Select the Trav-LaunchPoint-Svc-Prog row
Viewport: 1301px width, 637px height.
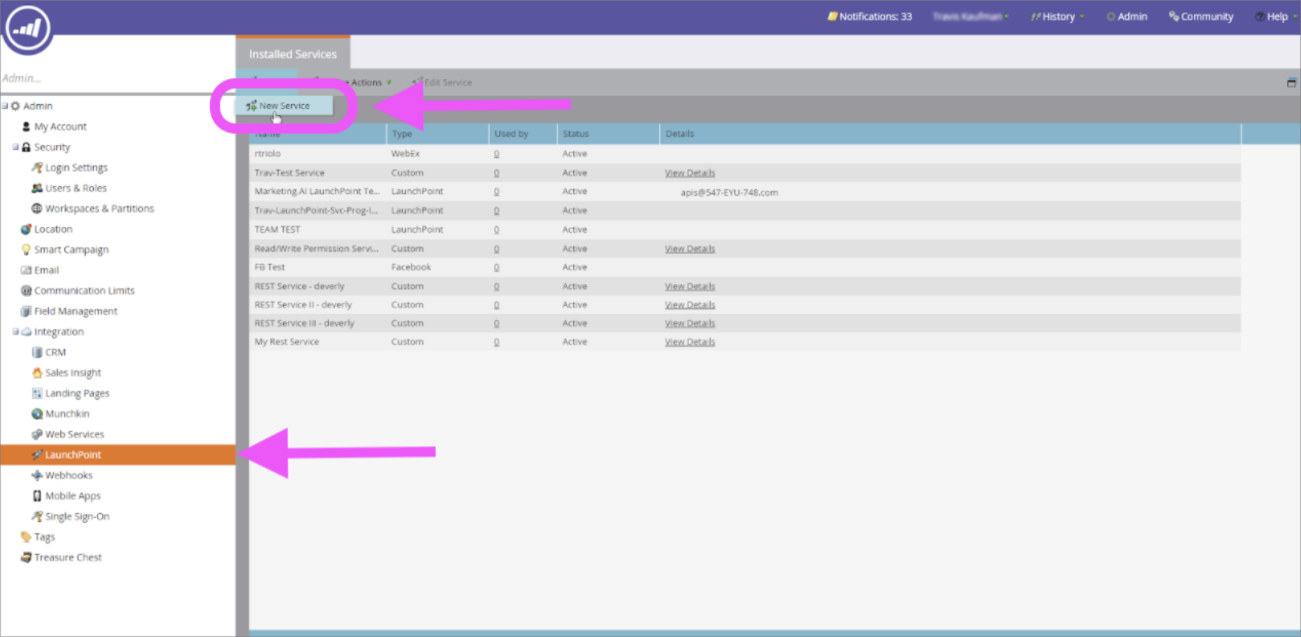click(x=745, y=210)
